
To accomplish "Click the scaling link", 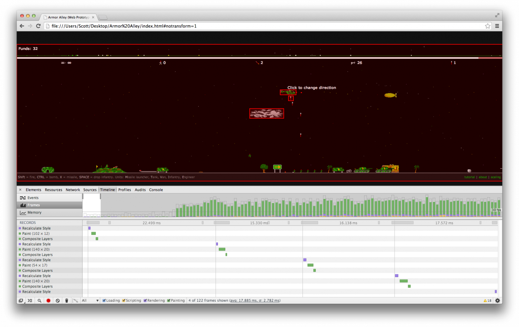I will pos(496,177).
